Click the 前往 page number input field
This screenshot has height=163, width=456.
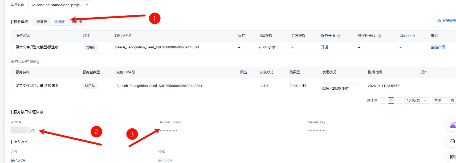tap(445, 101)
